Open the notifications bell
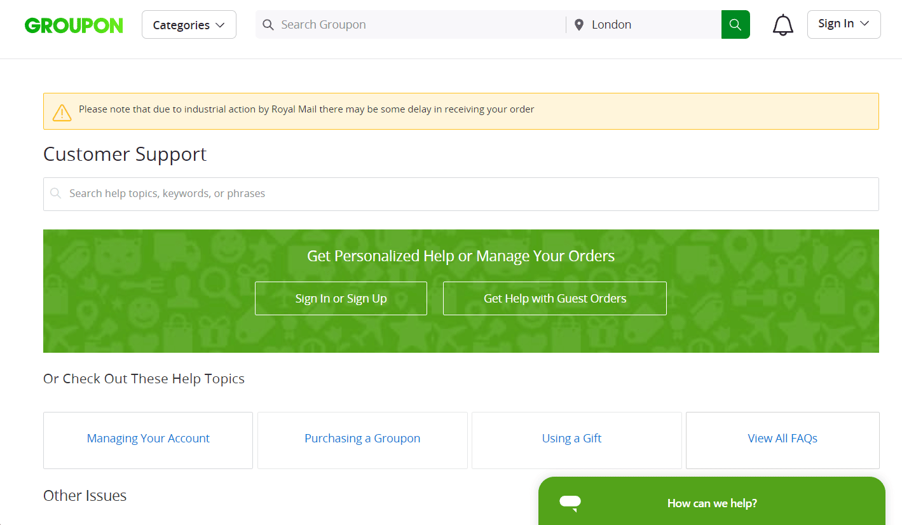Screen dimensions: 902x525 coord(782,24)
